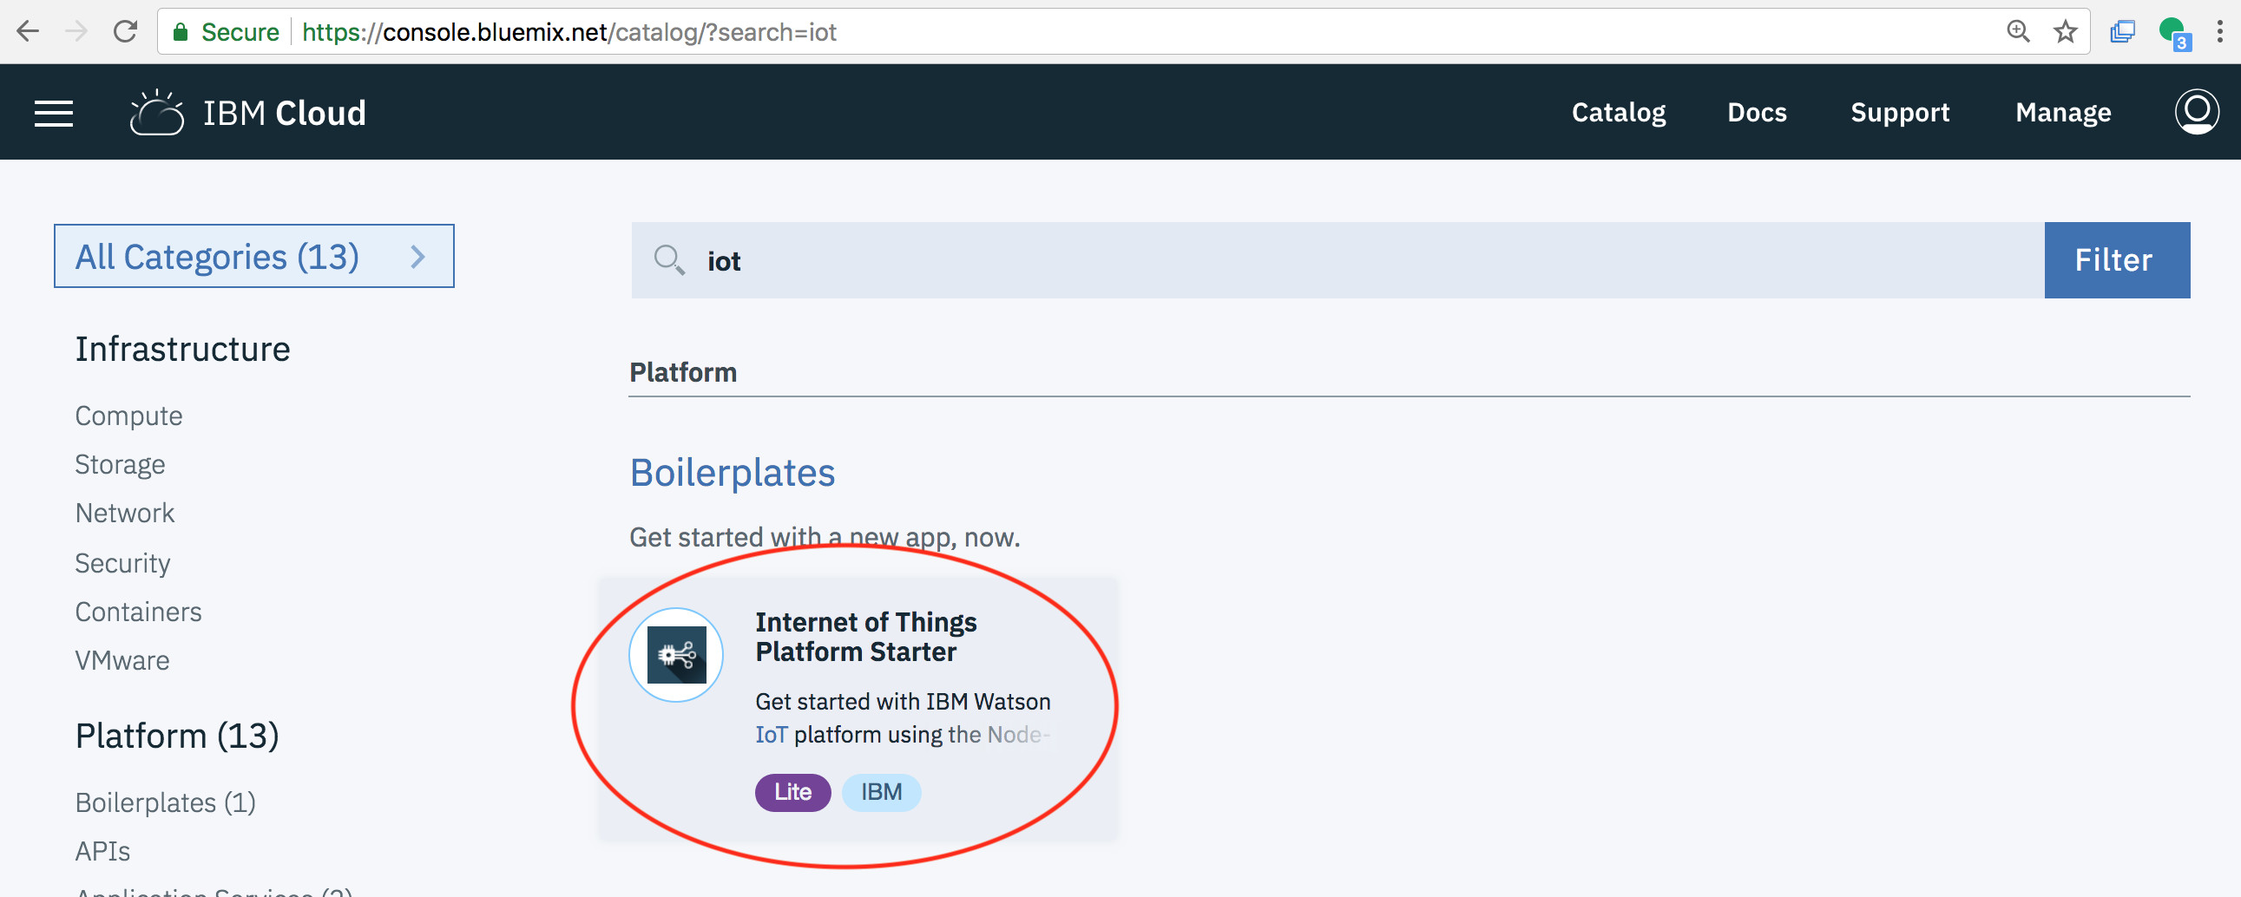Image resolution: width=2241 pixels, height=897 pixels.
Task: Click the chevron arrow in All Categories
Action: [x=417, y=257]
